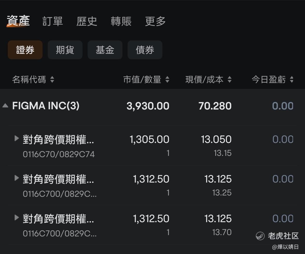
Task: Sort by 現價/成本 column arrows
Action: [230, 79]
